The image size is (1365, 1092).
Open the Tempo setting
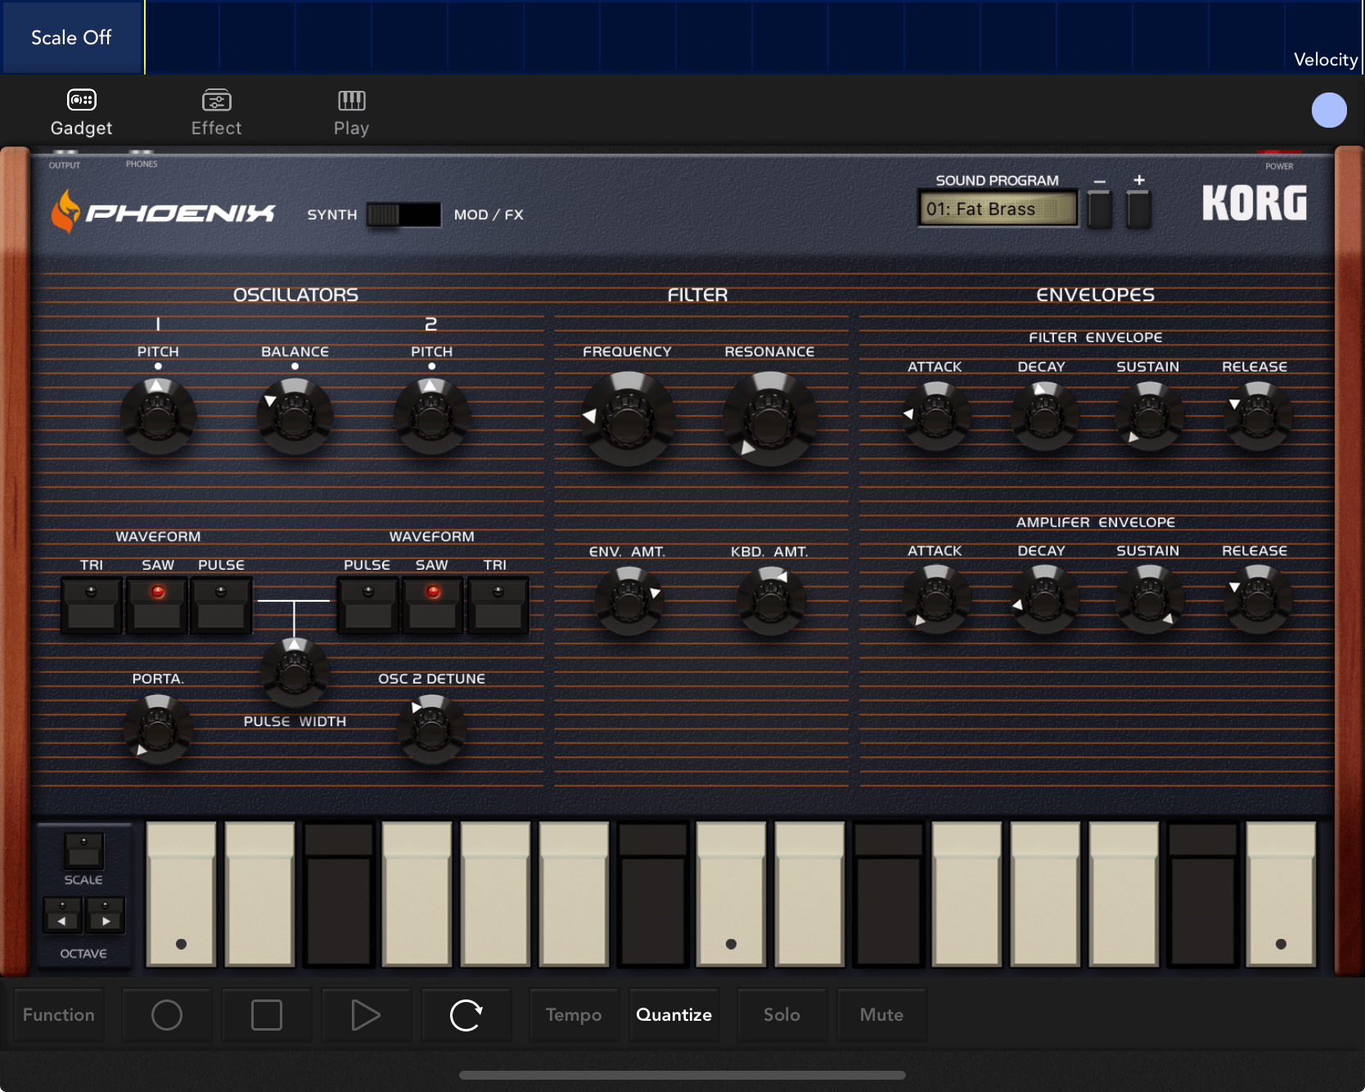[x=574, y=1015]
